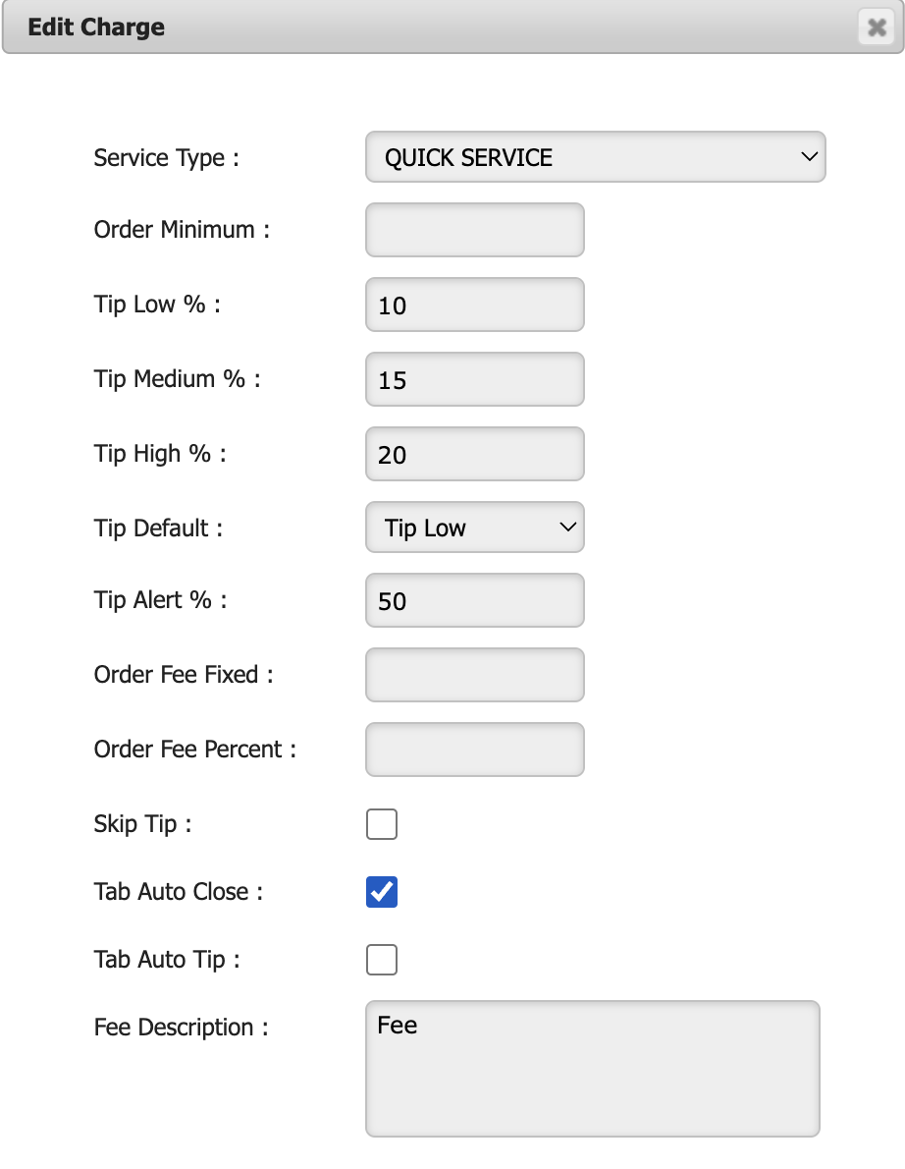The image size is (905, 1169).
Task: Uncheck the Tab Auto Close checkbox
Action: pos(382,892)
